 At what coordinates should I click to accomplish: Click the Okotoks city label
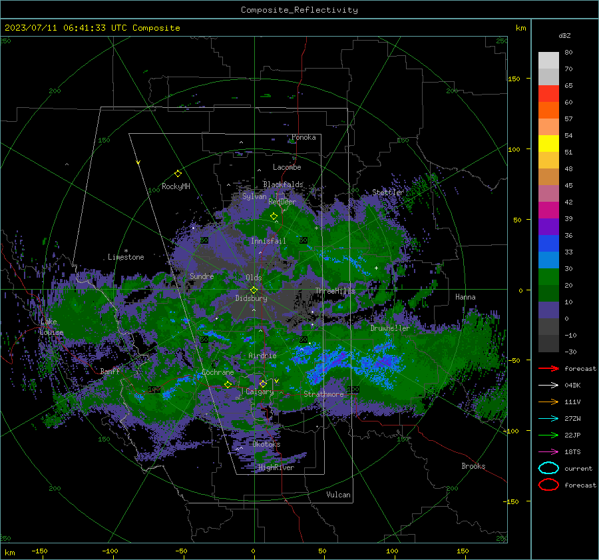pyautogui.click(x=266, y=444)
